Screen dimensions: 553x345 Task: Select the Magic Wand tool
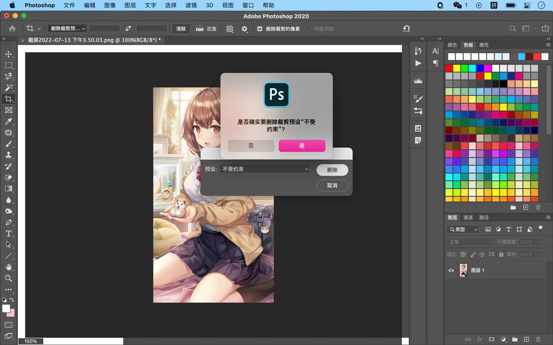pyautogui.click(x=8, y=88)
